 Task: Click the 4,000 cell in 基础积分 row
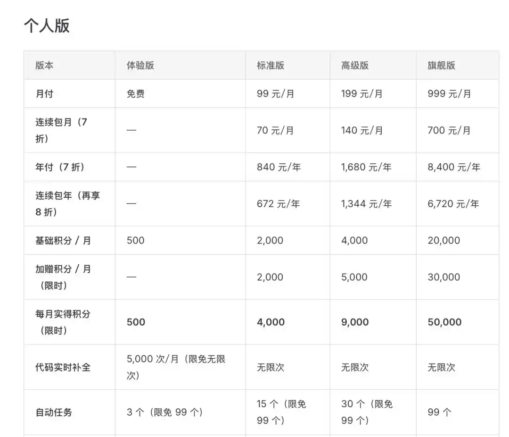(x=354, y=241)
